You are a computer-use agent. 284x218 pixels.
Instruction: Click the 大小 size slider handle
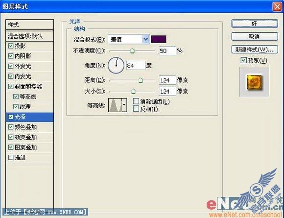point(133,91)
